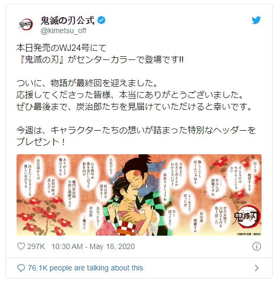
Task: Open the tweet info circle icon
Action: coord(257,246)
